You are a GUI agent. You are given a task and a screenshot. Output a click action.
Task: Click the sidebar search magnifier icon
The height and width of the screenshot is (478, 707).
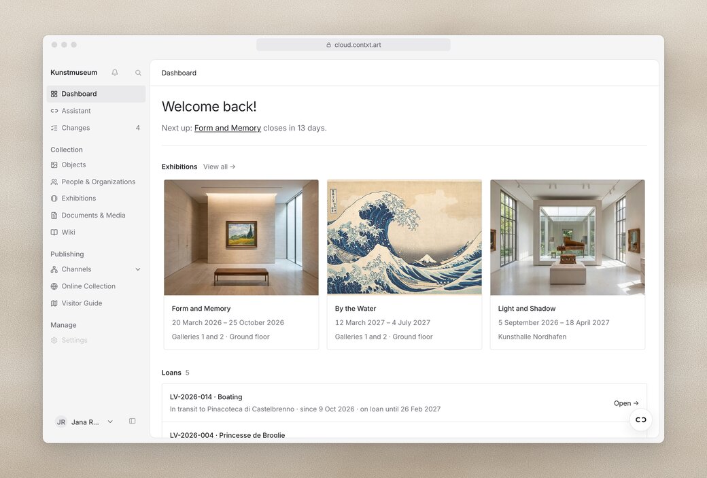point(139,73)
